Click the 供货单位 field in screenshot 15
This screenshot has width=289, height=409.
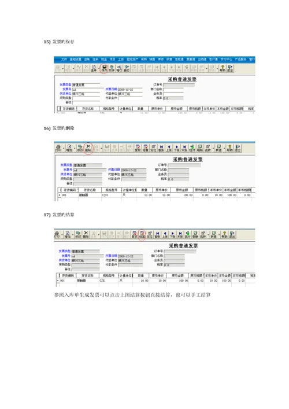pyautogui.click(x=86, y=94)
